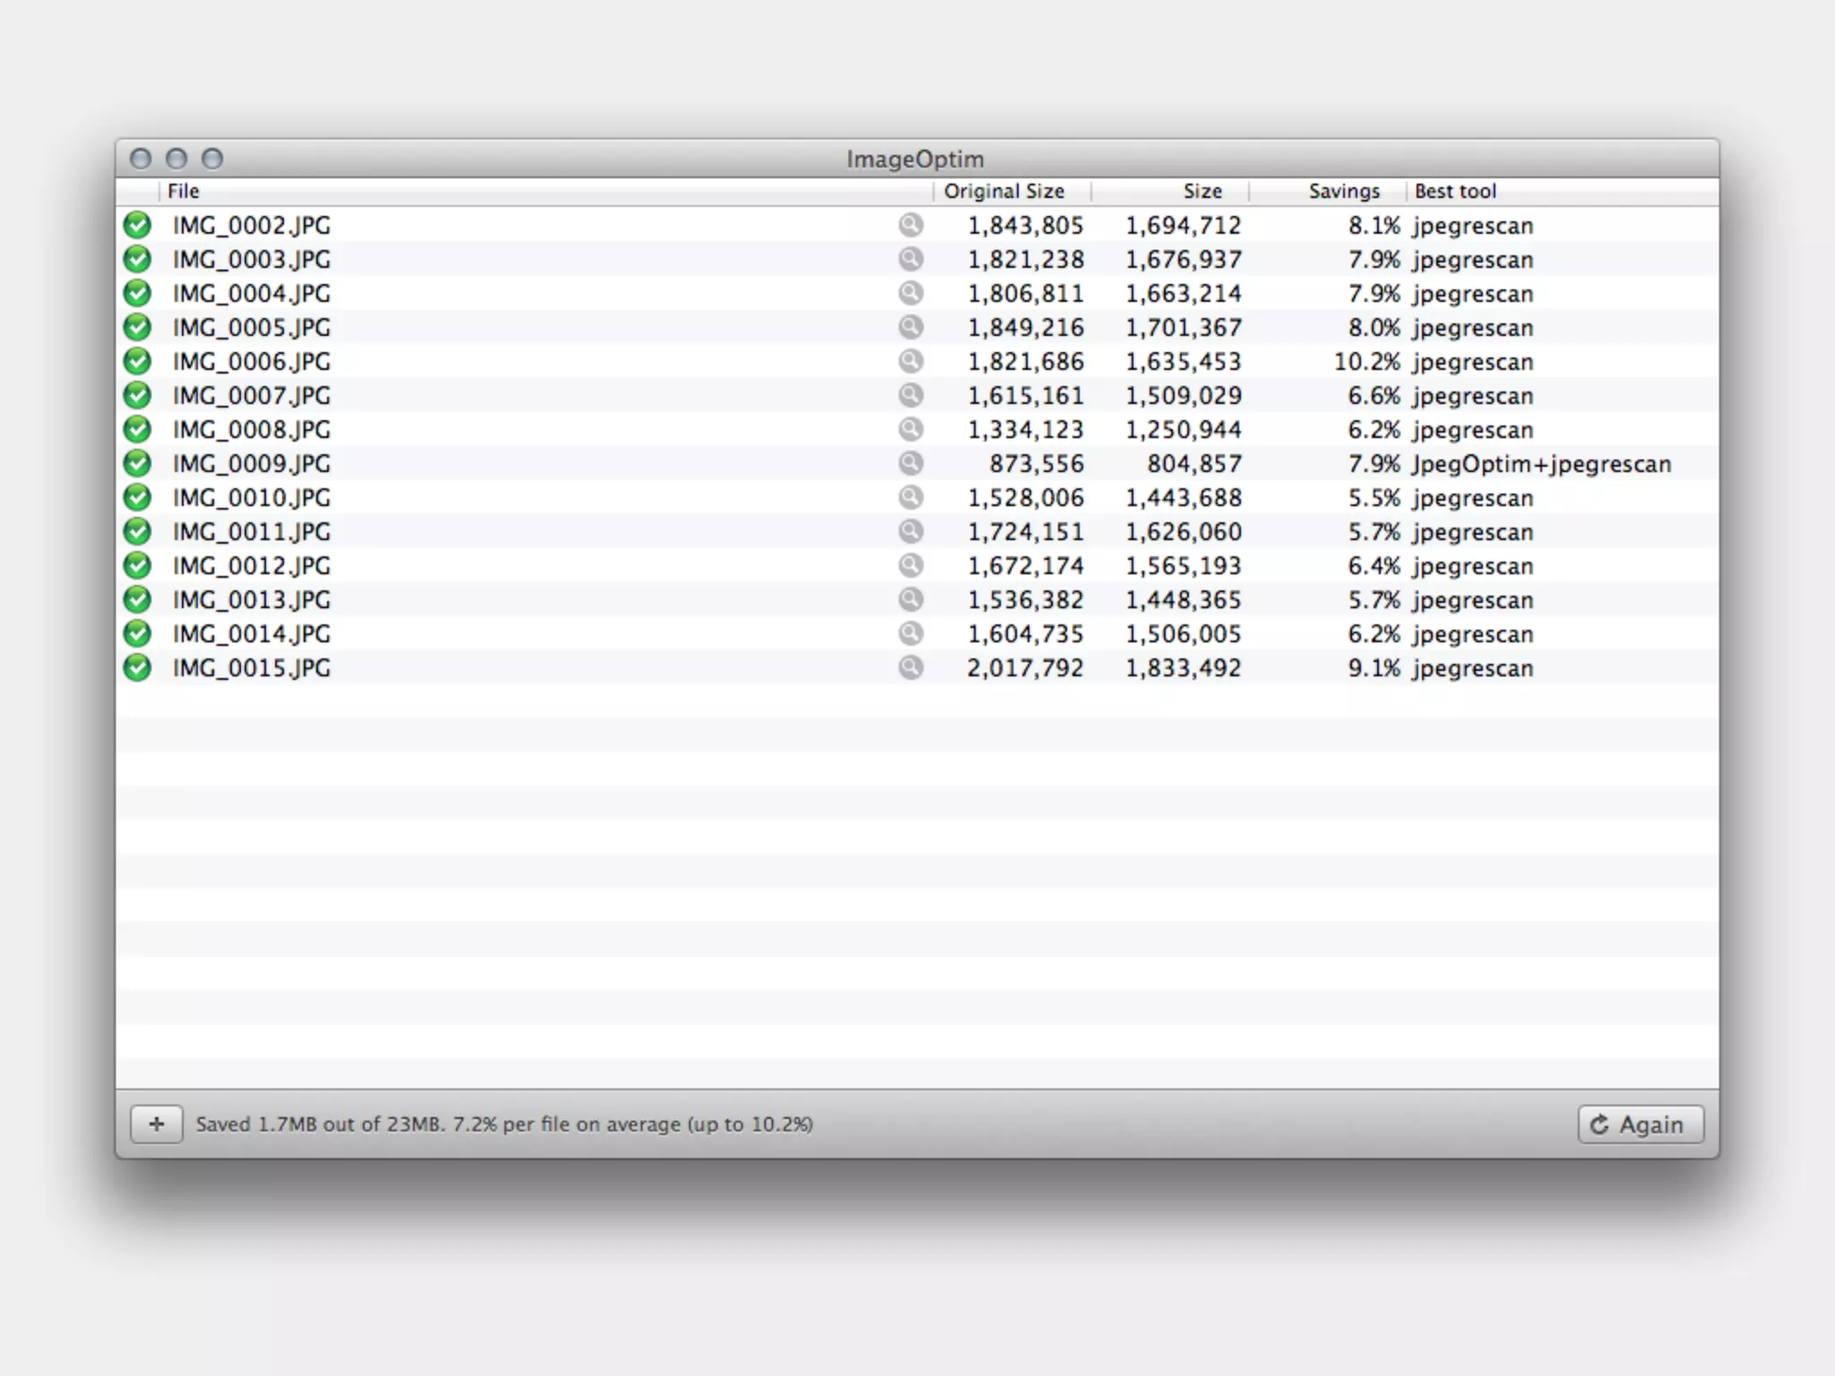The width and height of the screenshot is (1835, 1376).
Task: Sort list by the Savings column header
Action: point(1343,191)
